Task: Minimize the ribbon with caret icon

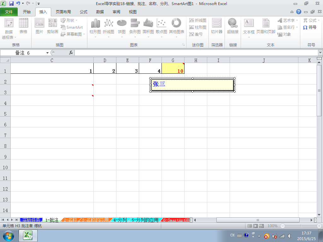Action: click(292, 12)
